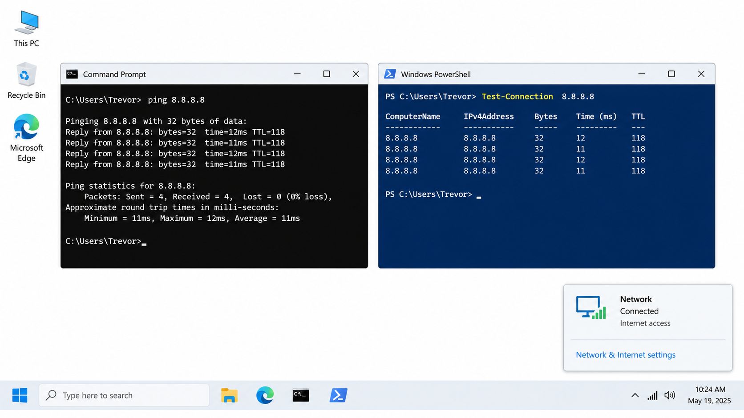Click the ComputerName column header in PowerShell
Viewport: 744px width, 418px height.
[x=412, y=116]
